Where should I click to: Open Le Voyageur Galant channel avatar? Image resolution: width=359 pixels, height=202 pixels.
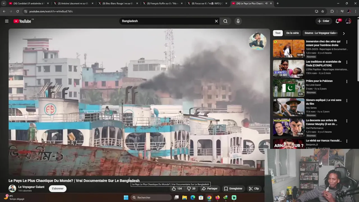[x=12, y=189]
